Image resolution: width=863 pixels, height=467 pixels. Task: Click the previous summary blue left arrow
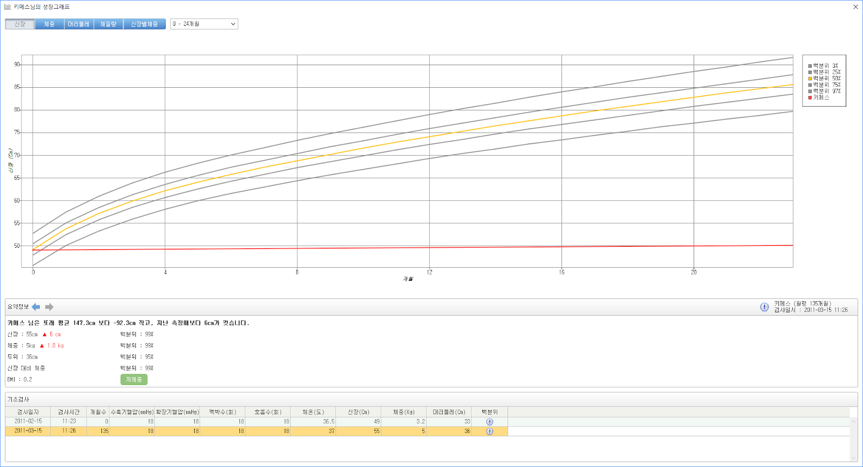36,307
